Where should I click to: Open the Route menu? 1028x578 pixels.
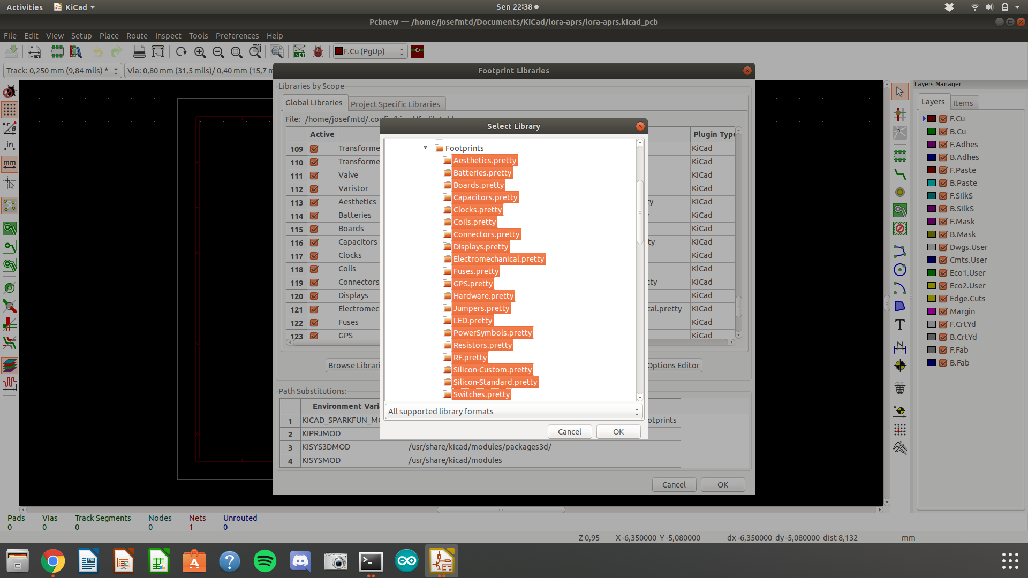(137, 36)
